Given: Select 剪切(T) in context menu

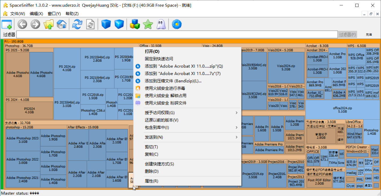Looking at the screenshot, I should [187, 147].
